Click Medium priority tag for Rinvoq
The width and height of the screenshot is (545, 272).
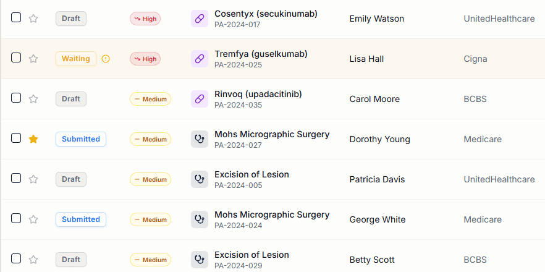pos(150,99)
